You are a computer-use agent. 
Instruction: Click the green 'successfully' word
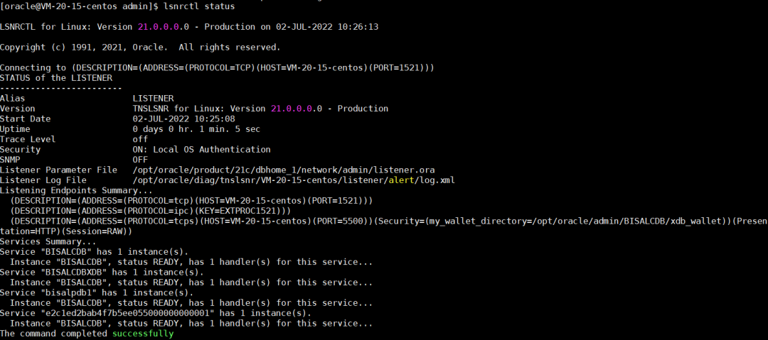click(142, 334)
